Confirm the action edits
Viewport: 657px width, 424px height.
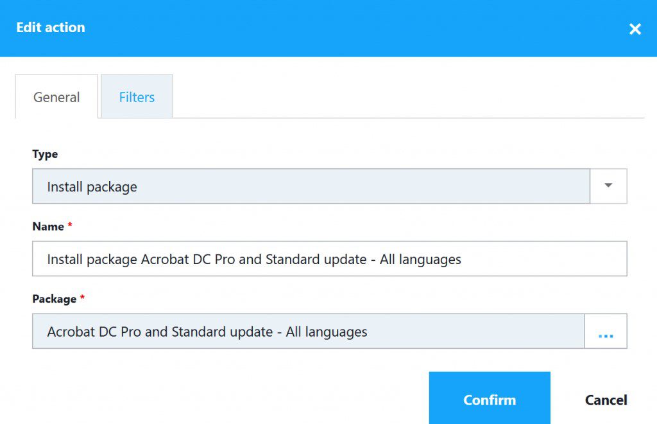pyautogui.click(x=490, y=399)
